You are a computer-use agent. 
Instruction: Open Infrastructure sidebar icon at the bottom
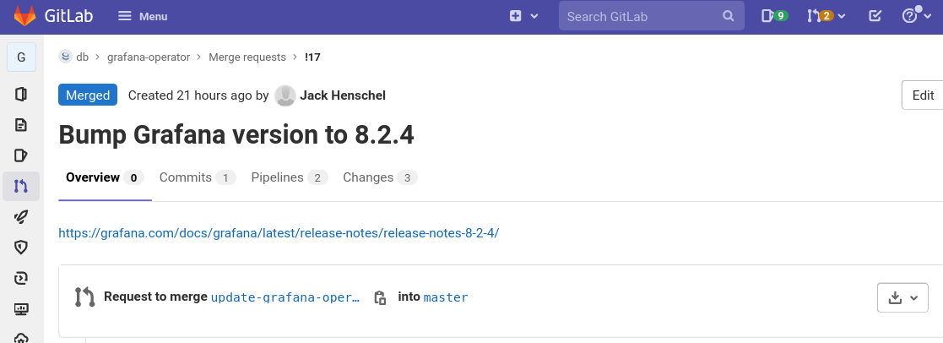(21, 338)
